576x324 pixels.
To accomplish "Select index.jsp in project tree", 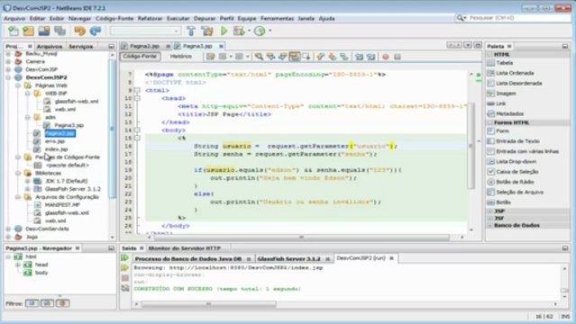I will pyautogui.click(x=56, y=149).
